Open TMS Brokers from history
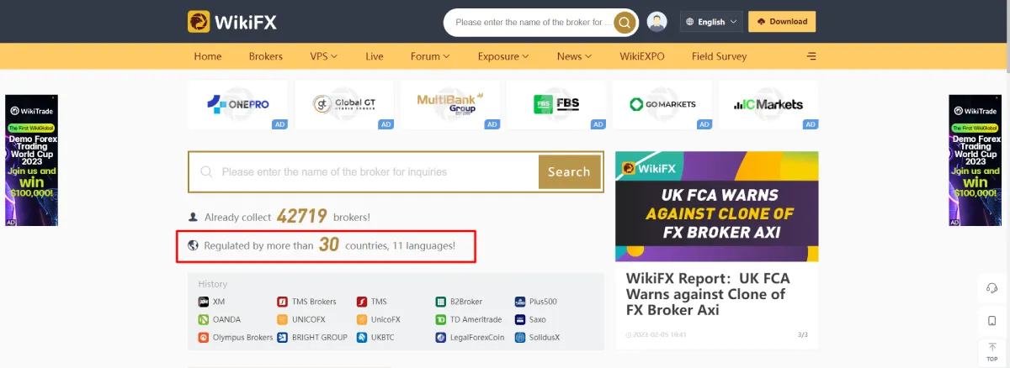Screen dimensions: 1010x368 point(306,302)
